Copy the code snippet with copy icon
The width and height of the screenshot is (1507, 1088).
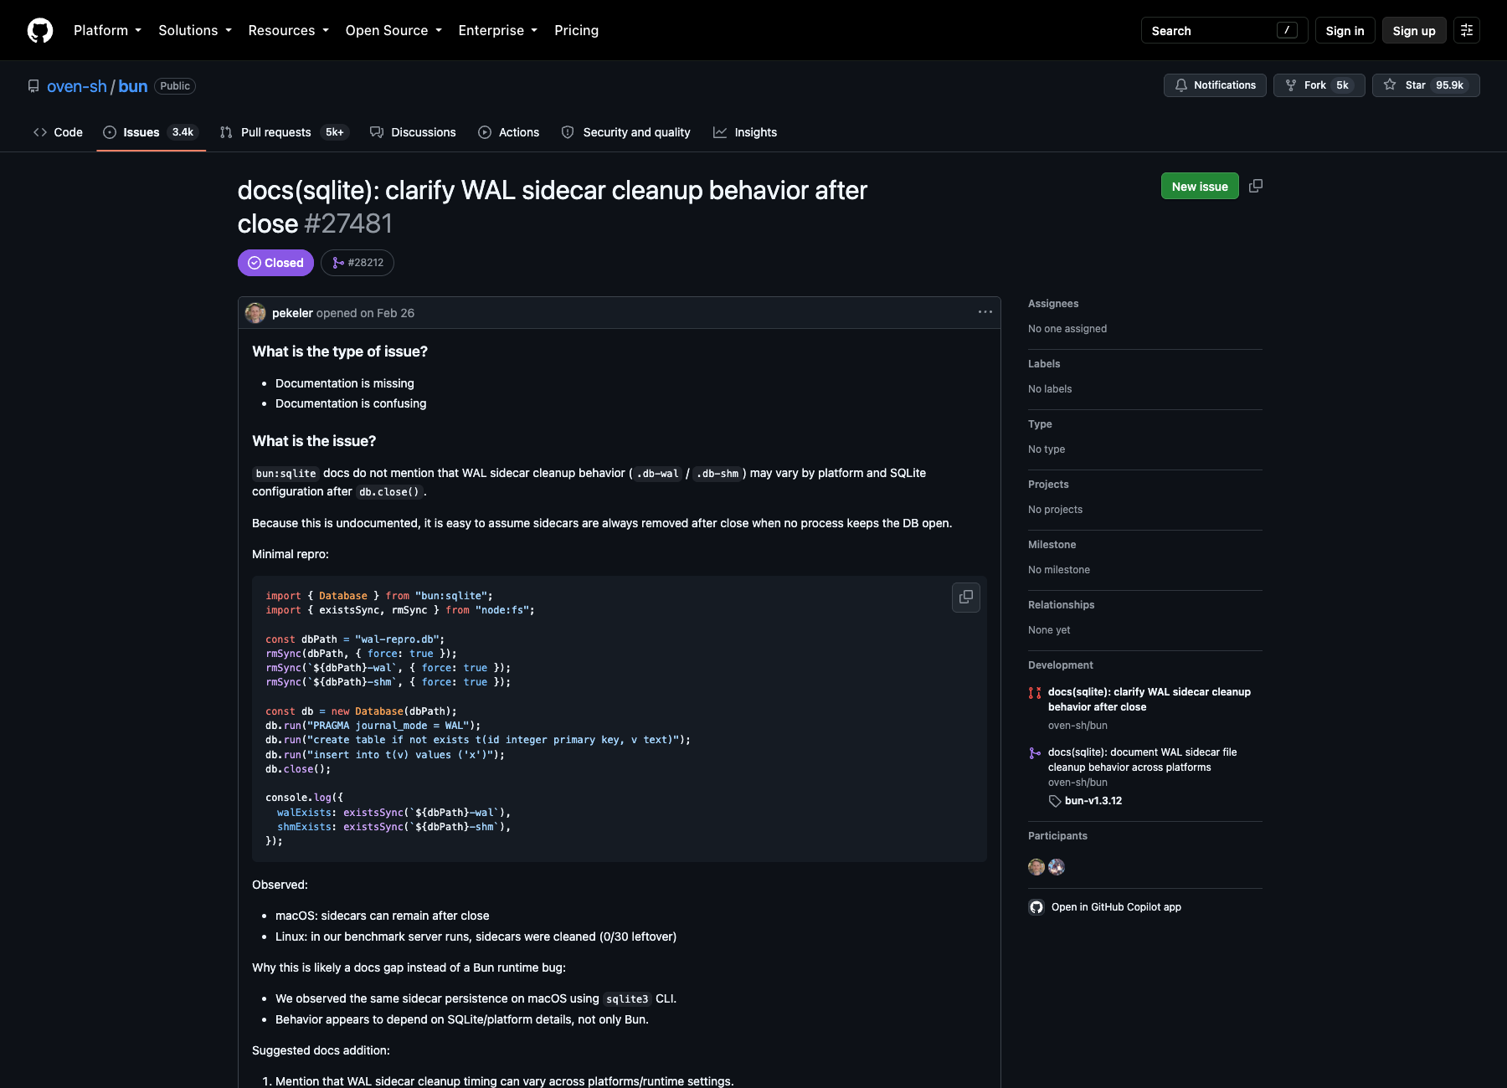click(x=966, y=597)
